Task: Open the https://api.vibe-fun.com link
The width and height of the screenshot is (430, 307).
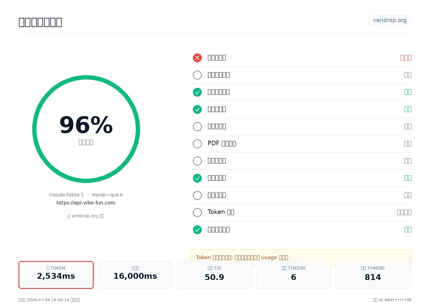Action: pos(86,203)
